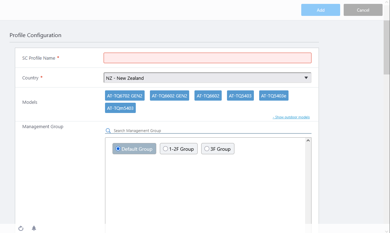Select the AT-TQ6602 model chip
Screen dimensions: 390x233
208,96
